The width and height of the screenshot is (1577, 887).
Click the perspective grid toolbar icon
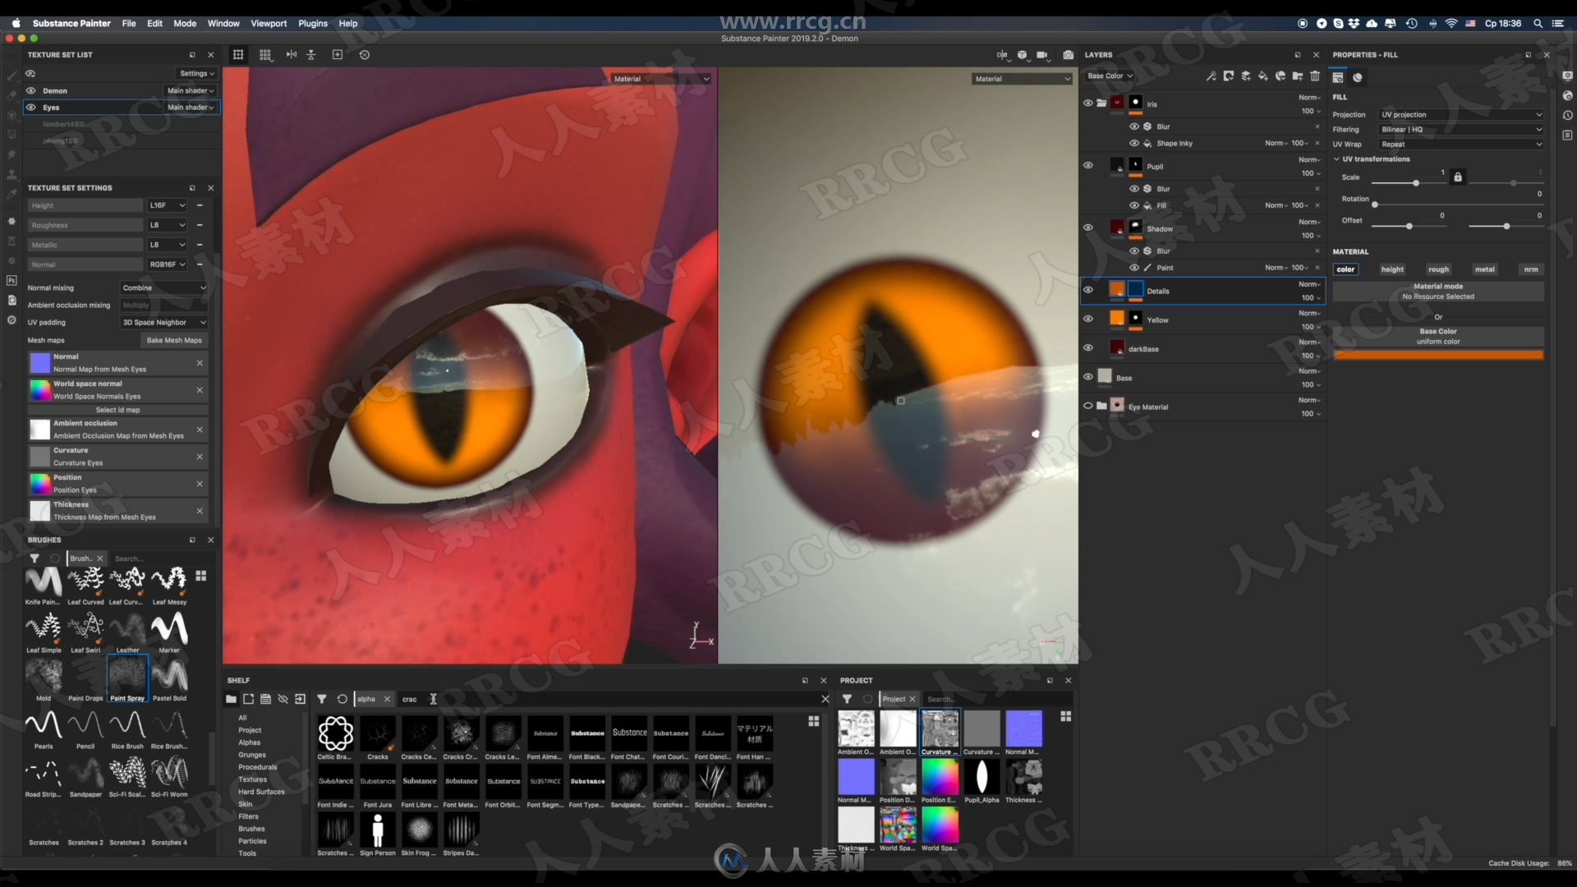238,54
